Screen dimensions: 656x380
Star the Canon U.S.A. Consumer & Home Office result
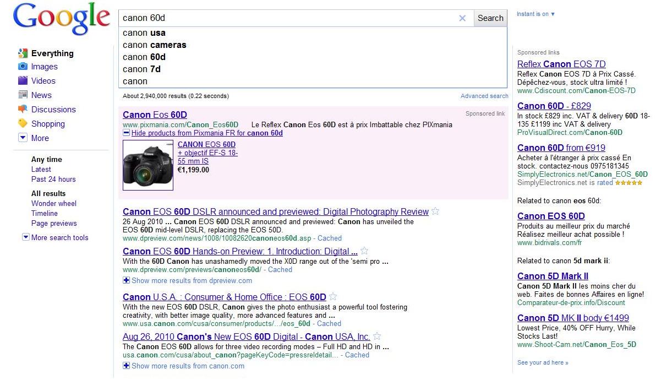333,296
